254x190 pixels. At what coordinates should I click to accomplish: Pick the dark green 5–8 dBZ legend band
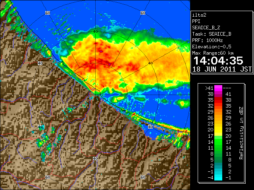pyautogui.click(x=218, y=160)
